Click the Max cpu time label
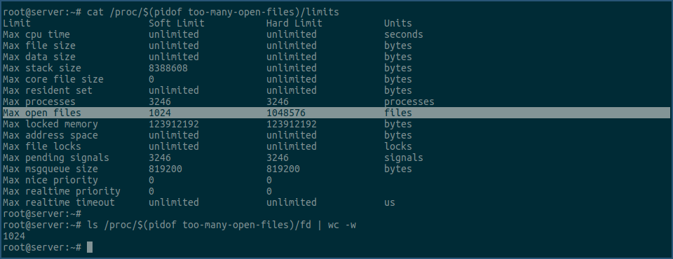Viewport: 673px width, 259px height. pos(36,34)
